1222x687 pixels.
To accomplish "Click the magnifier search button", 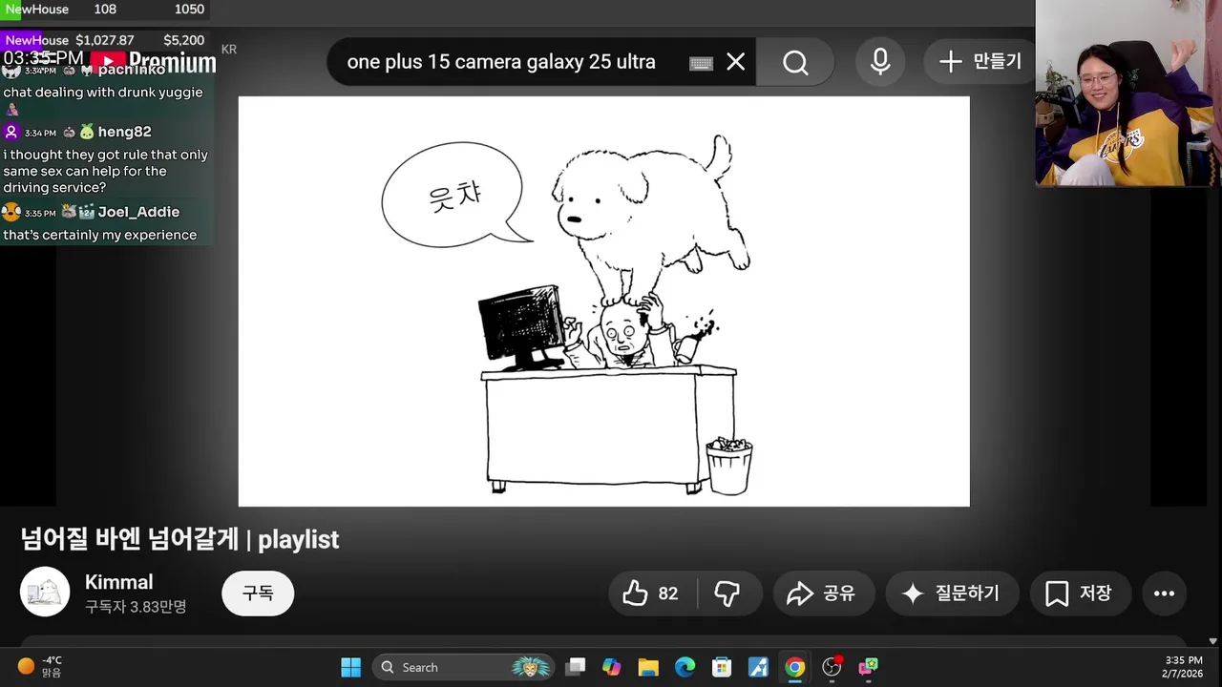I will click(x=795, y=62).
